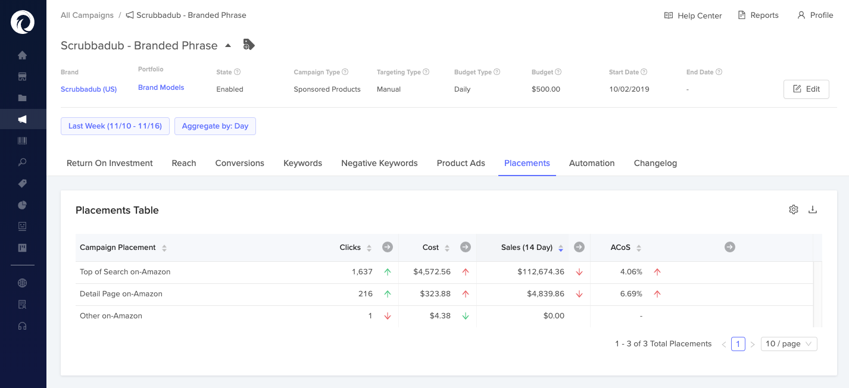Switch to the Conversions tab

240,163
